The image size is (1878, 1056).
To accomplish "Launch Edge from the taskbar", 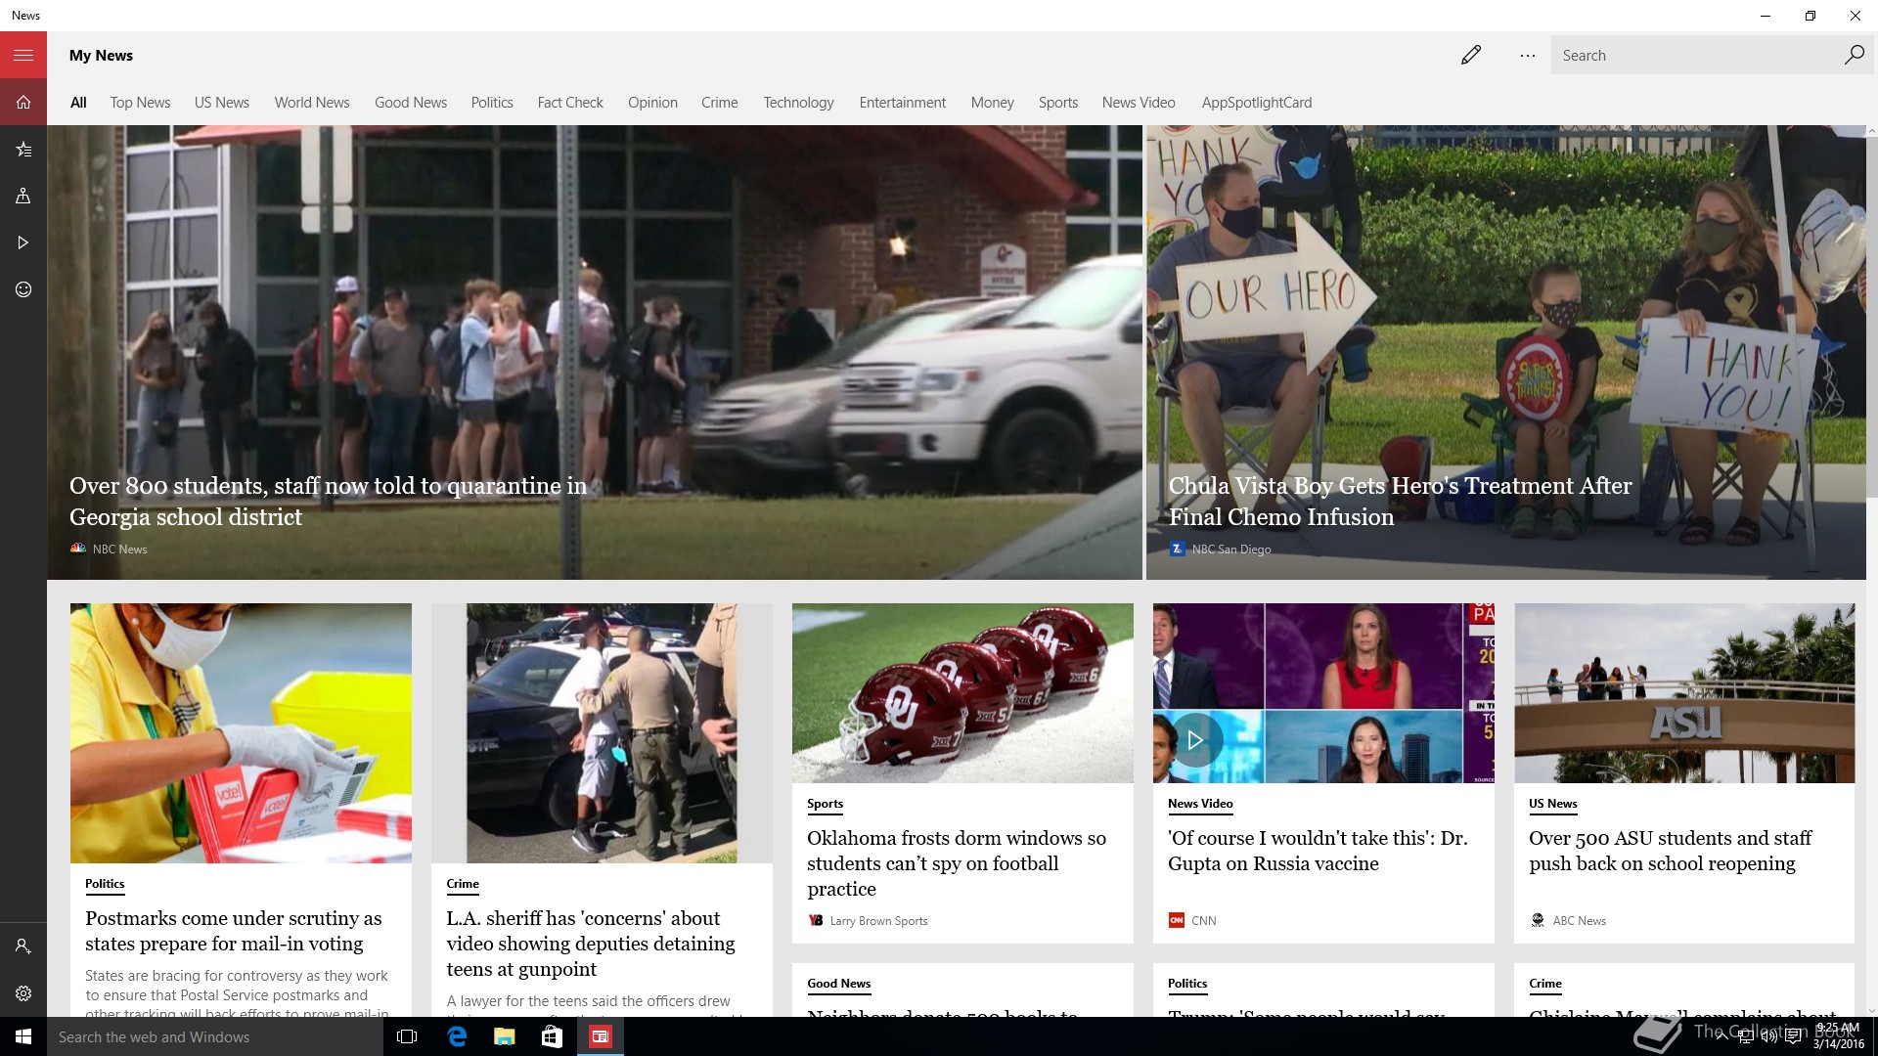I will coord(456,1036).
